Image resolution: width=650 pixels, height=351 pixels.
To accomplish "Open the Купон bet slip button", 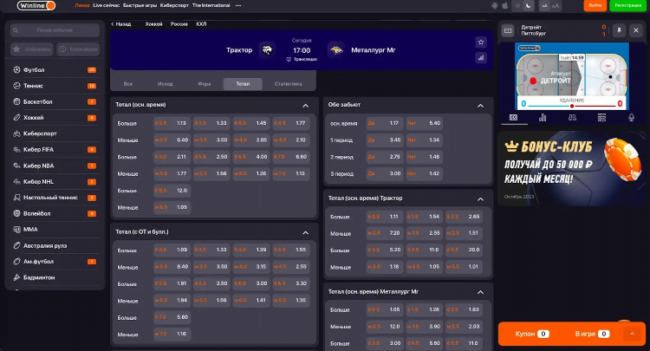I will coord(532,334).
